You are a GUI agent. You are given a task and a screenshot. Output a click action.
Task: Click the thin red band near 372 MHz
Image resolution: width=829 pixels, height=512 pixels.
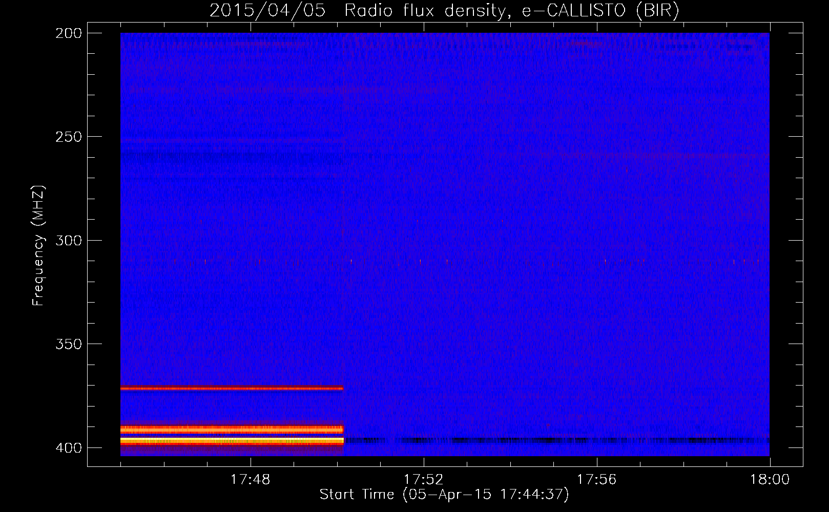(232, 389)
